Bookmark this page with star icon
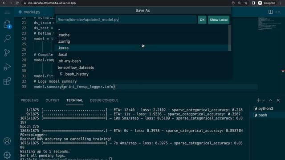The image size is (285, 160). point(246,3)
